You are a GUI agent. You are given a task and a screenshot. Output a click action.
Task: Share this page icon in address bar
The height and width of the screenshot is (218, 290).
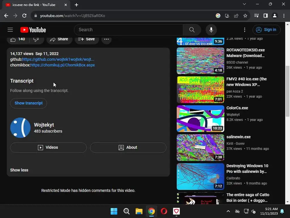click(236, 16)
